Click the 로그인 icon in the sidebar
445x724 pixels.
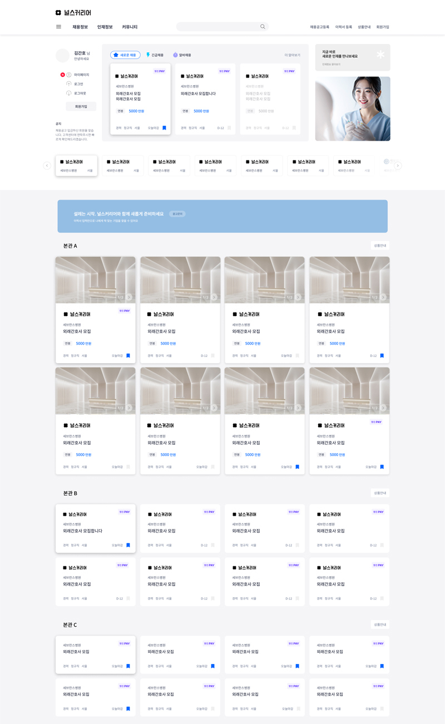click(x=69, y=84)
